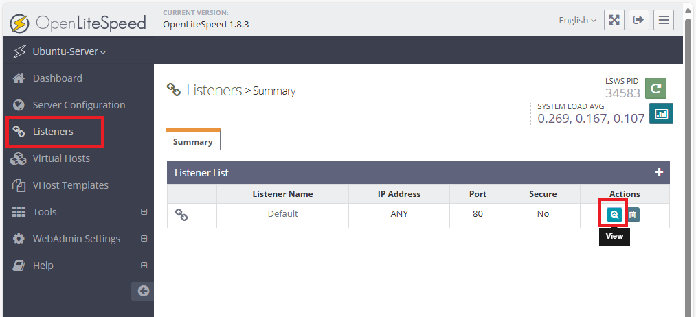Click the Listeners breadcrumb heading
The image size is (696, 317).
214,90
